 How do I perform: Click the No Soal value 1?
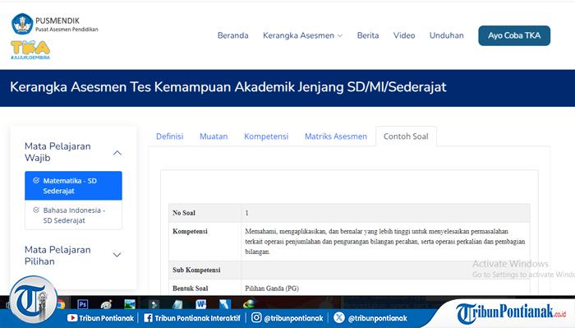[246, 213]
